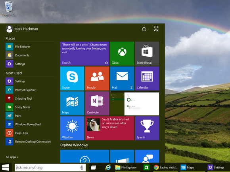230x172 pixels.
Task: Expand the All apps list
Action: (12, 157)
